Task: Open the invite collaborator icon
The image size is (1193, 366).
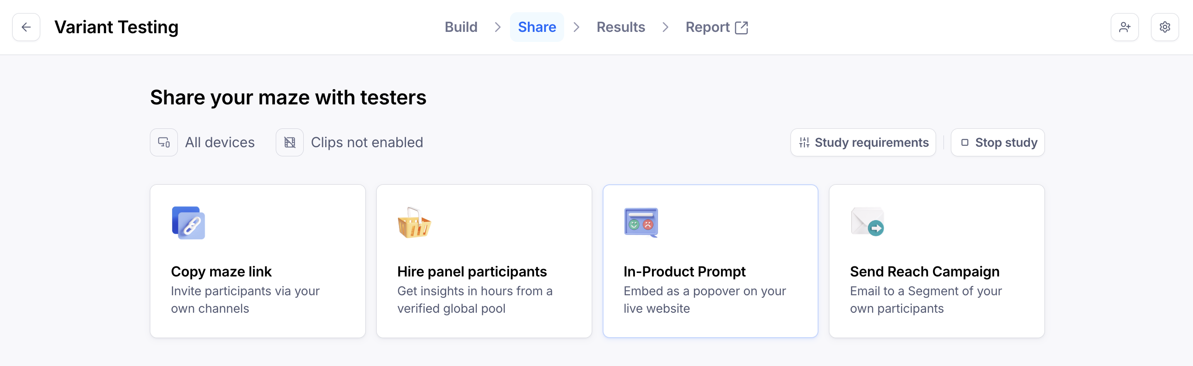Action: [1124, 28]
